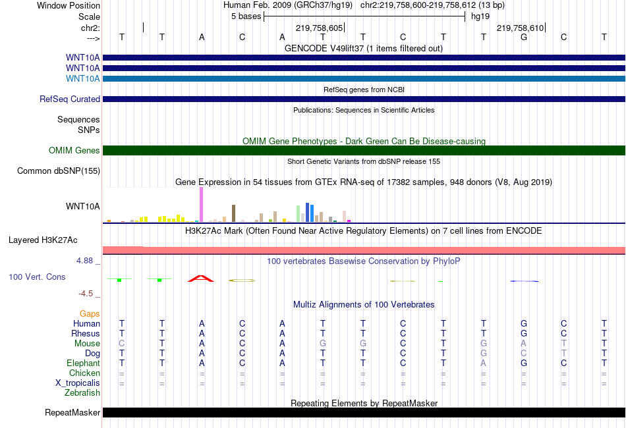Click the blue GTEx expression bars
This screenshot has height=428, width=626.
click(x=310, y=213)
